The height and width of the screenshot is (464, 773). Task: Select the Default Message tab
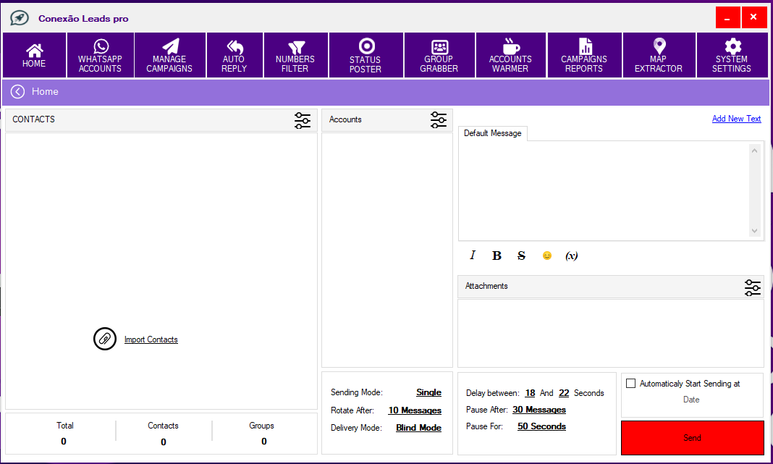click(x=492, y=133)
